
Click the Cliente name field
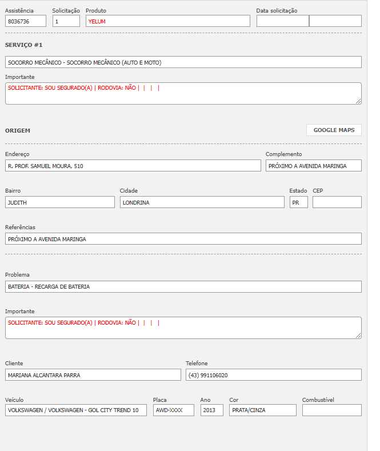93,375
